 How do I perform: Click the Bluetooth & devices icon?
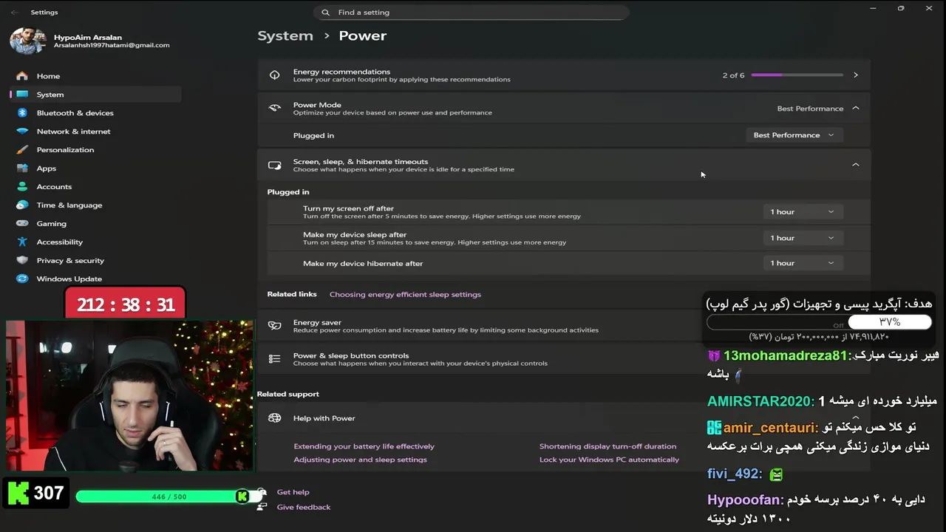tap(22, 113)
